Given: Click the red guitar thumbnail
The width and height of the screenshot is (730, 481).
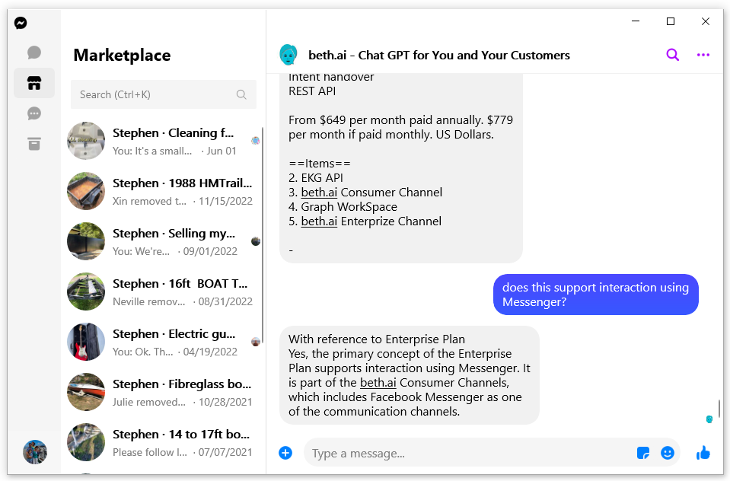Looking at the screenshot, I should [x=86, y=342].
